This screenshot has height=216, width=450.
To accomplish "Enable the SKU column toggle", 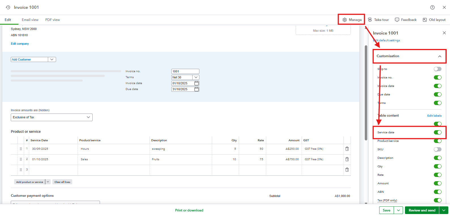I will 437,149.
